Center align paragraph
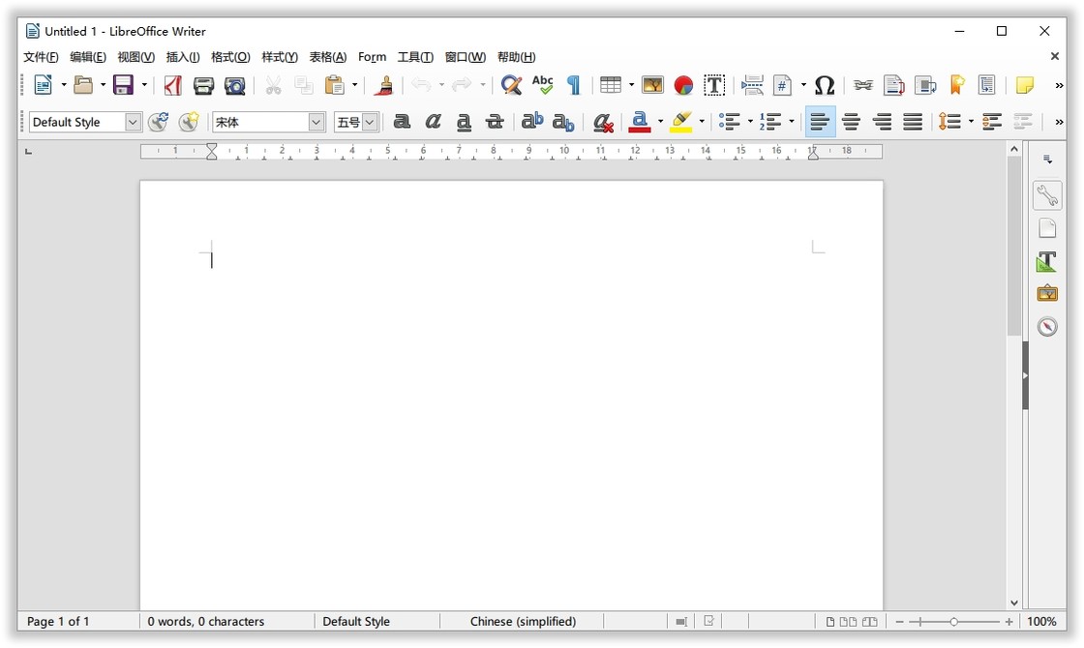 pyautogui.click(x=851, y=122)
